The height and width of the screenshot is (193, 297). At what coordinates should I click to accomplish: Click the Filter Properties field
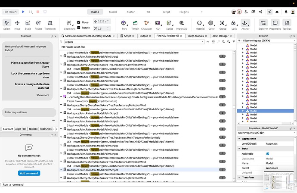coord(266,133)
